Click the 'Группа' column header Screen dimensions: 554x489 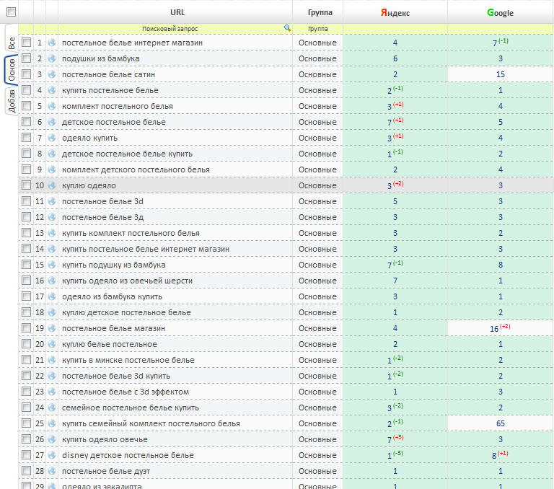(x=320, y=12)
